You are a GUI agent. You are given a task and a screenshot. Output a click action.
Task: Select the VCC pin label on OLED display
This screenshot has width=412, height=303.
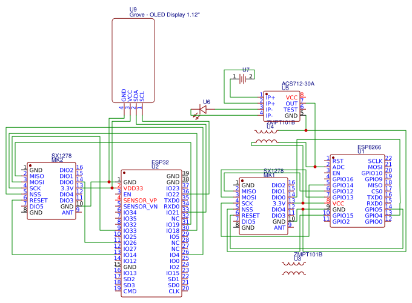coord(130,96)
